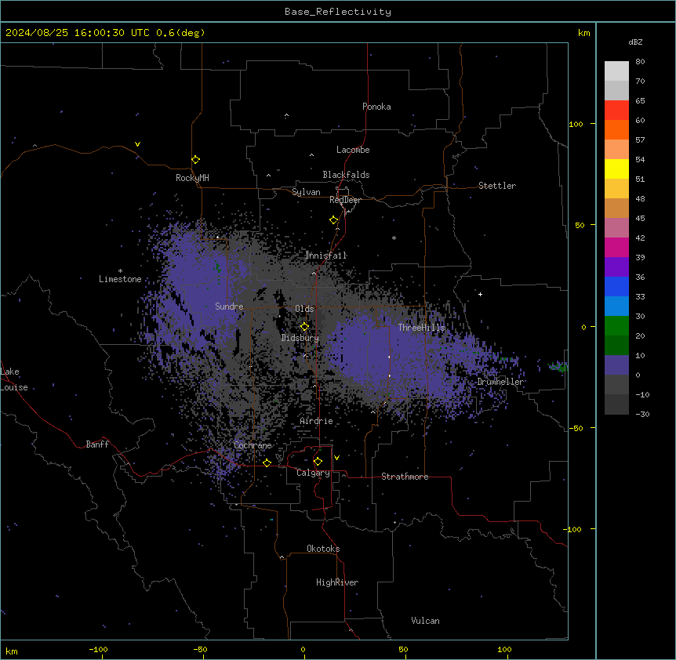Pick the magenta 39-42 dBZ legend swatch
The image size is (676, 660).
tap(616, 247)
